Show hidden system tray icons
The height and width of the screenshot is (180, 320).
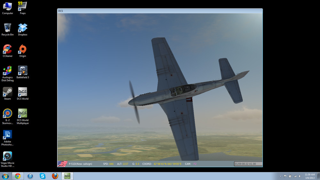point(280,176)
